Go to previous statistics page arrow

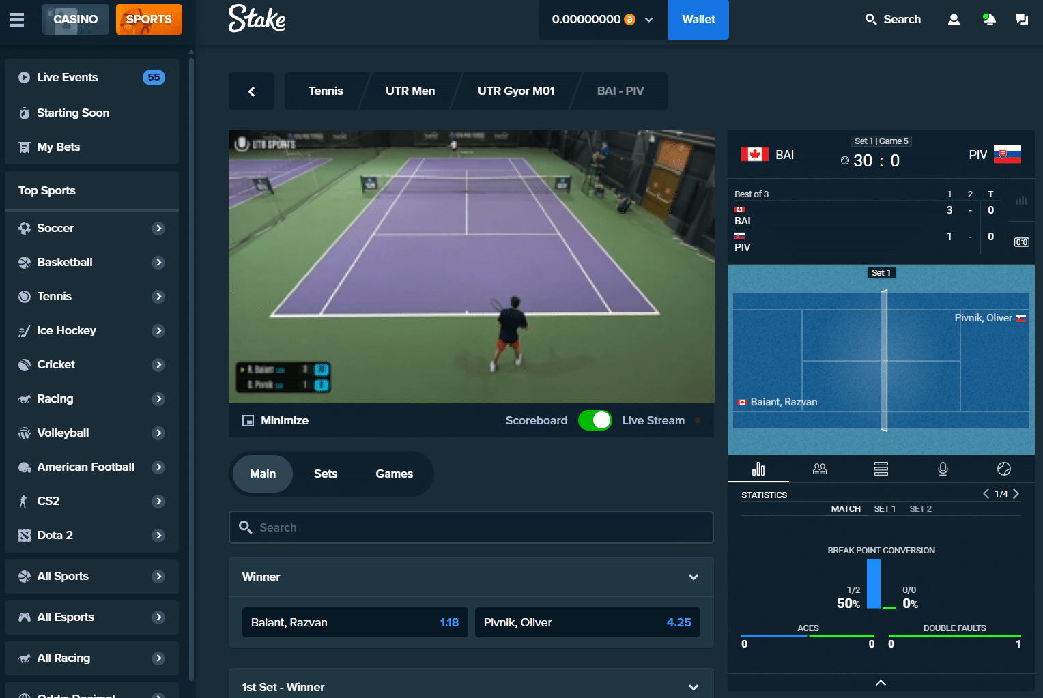(x=986, y=493)
